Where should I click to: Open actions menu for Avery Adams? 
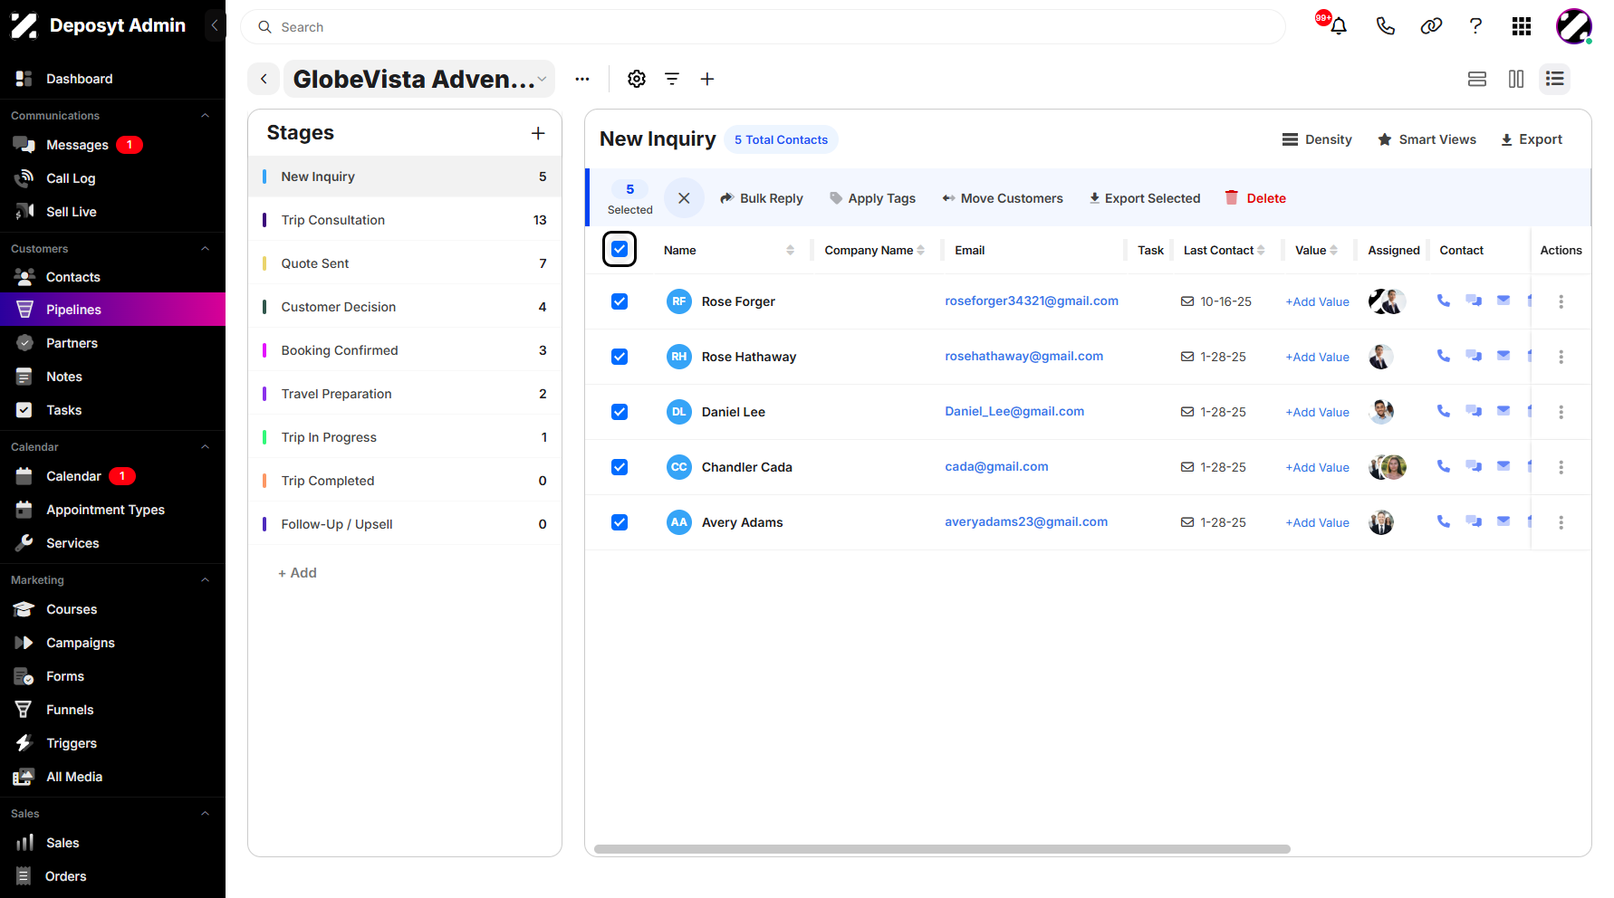click(1561, 522)
